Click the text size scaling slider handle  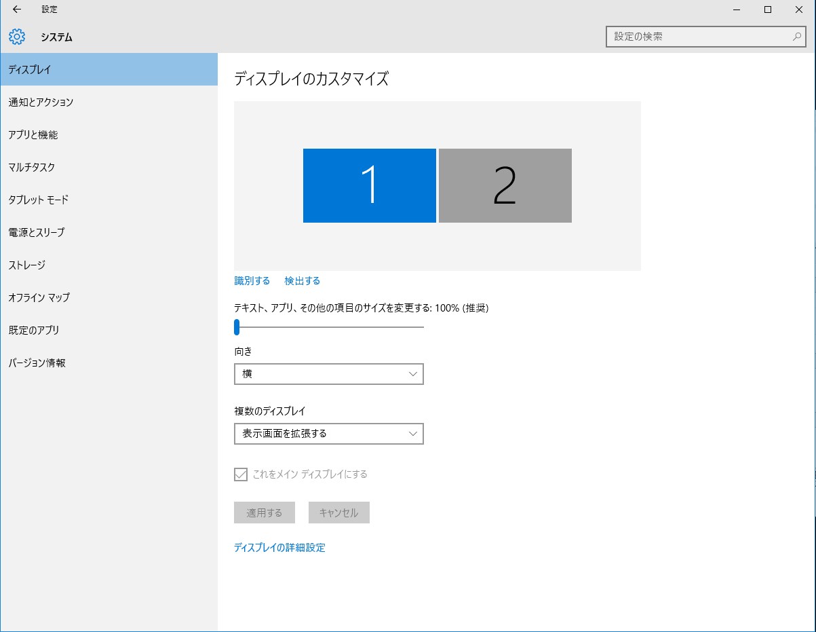(237, 327)
